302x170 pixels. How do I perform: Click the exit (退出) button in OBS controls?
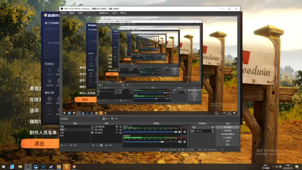228,145
